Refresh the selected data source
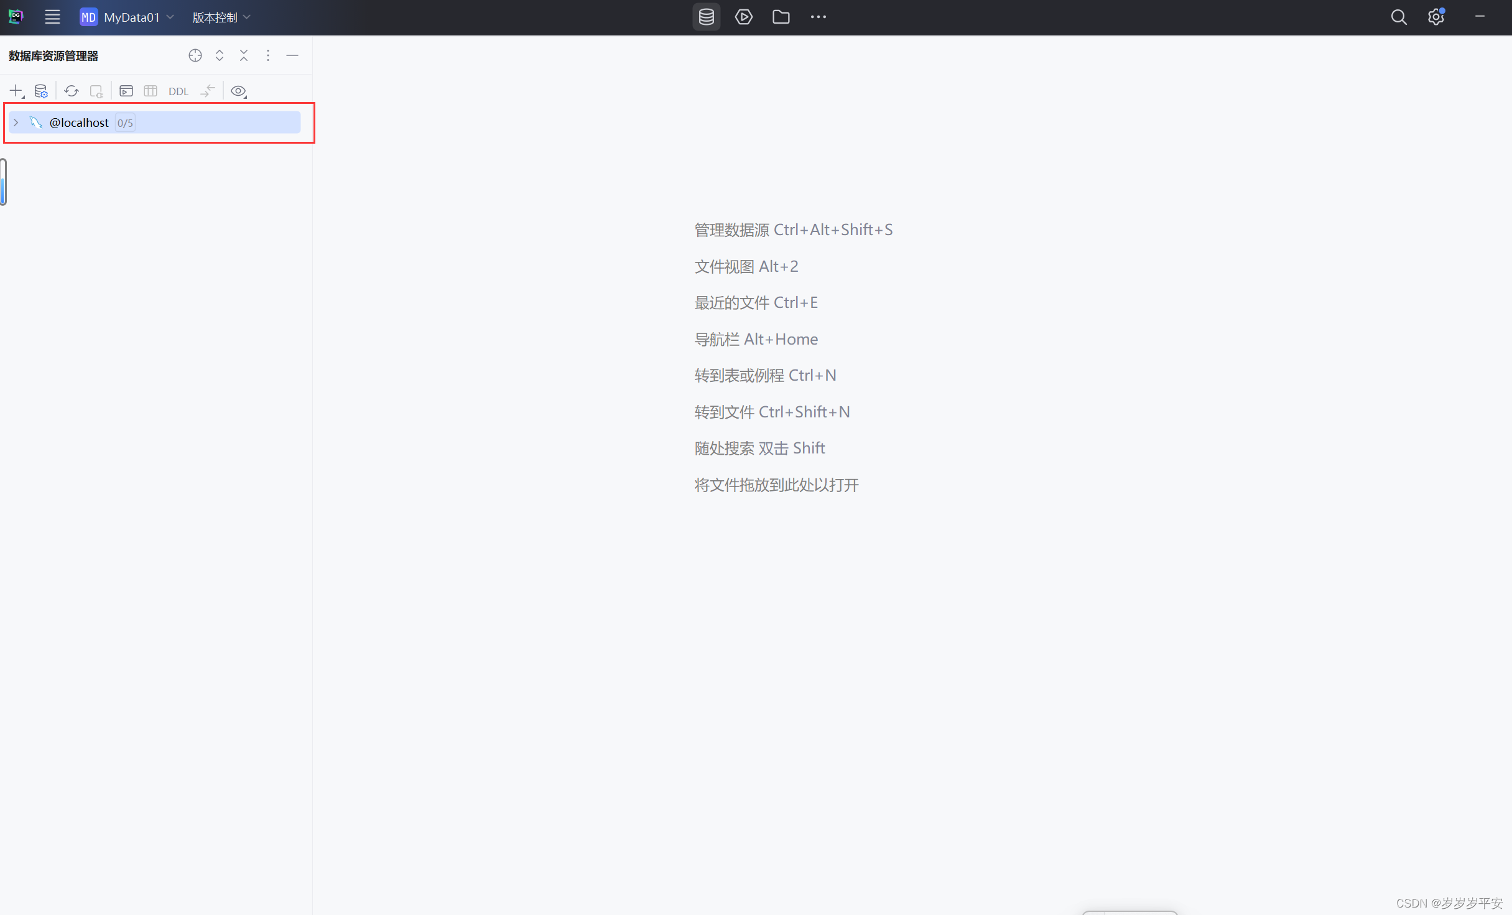Viewport: 1512px width, 915px height. tap(72, 91)
